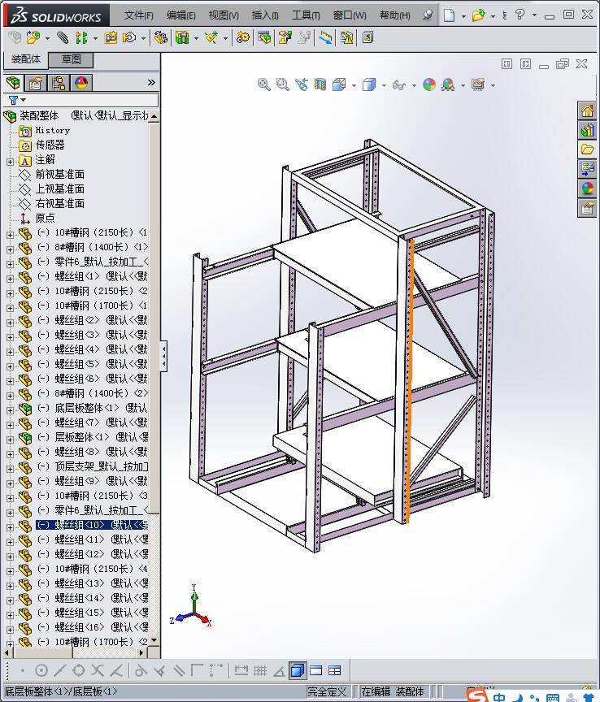The image size is (600, 702).
Task: Open SolidWorks Resources home icon in task pane
Action: point(587,110)
